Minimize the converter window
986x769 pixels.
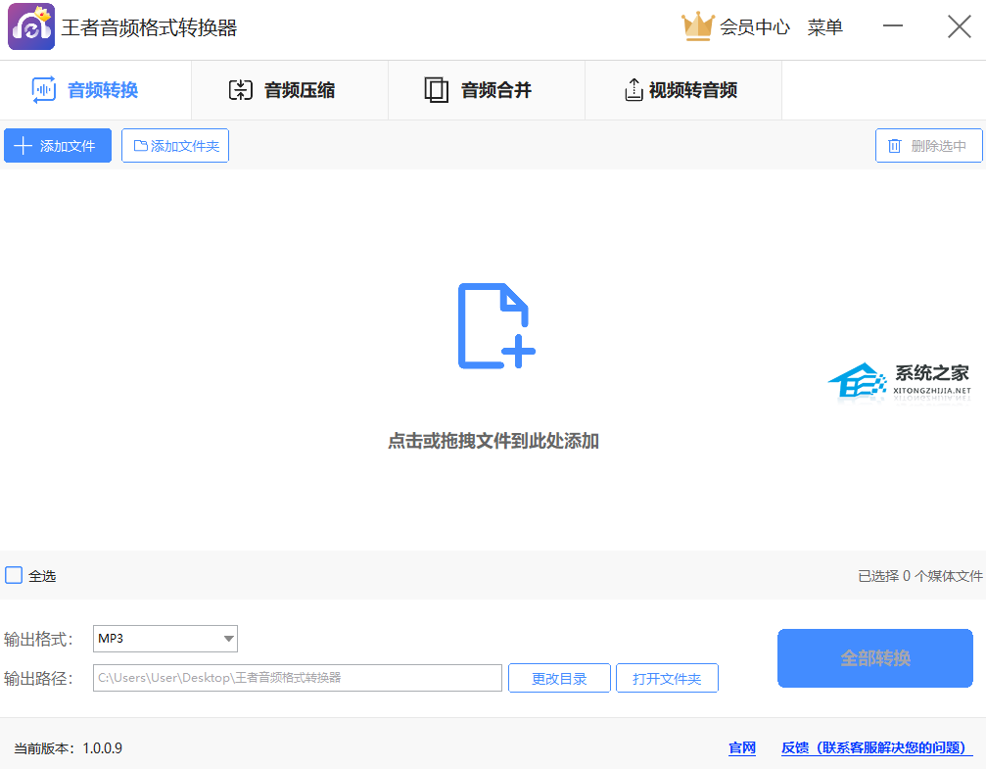pos(893,26)
